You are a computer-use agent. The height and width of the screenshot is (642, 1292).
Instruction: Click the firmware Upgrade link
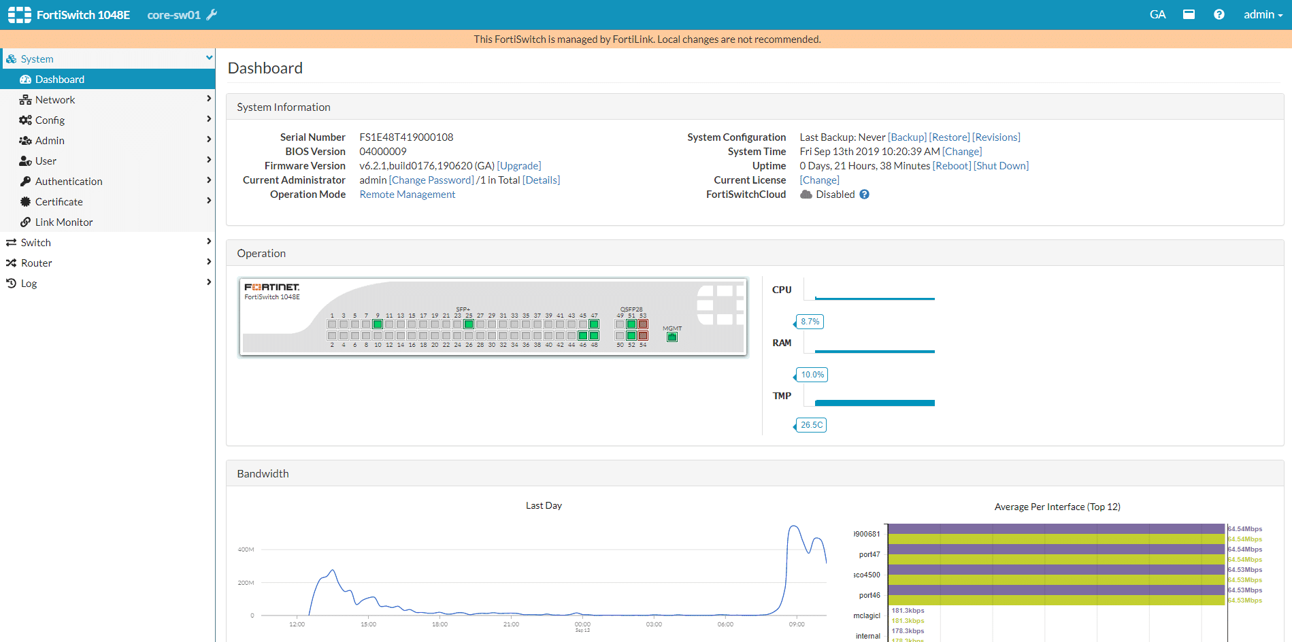point(519,166)
